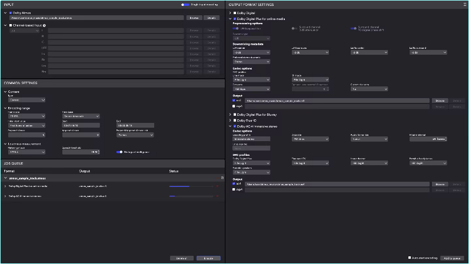Check the Dolby Digital format checkbox

(235, 13)
